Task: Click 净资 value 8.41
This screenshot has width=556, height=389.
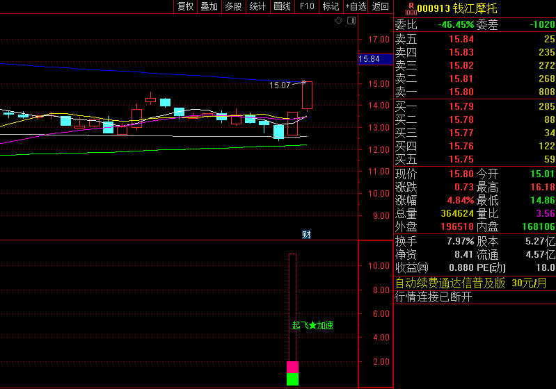Action: [464, 254]
